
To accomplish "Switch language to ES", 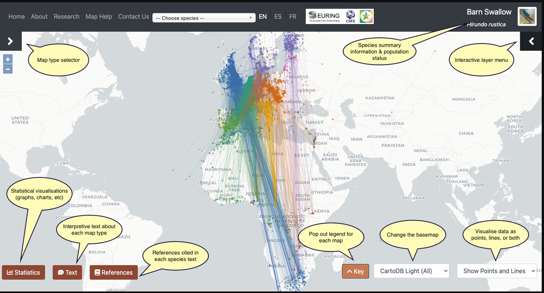I will pyautogui.click(x=278, y=16).
